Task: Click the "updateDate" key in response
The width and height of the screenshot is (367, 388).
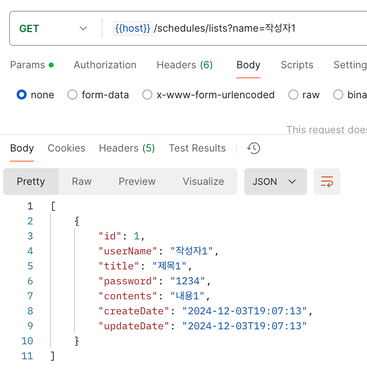Action: point(134,326)
